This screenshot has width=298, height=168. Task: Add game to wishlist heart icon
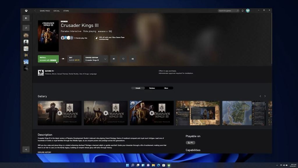click(x=123, y=59)
